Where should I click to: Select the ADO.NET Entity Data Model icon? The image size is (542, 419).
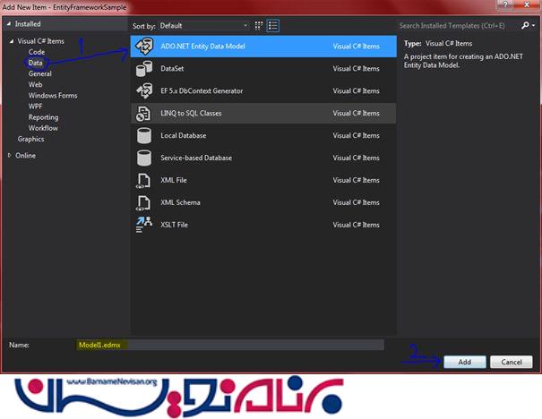point(143,46)
